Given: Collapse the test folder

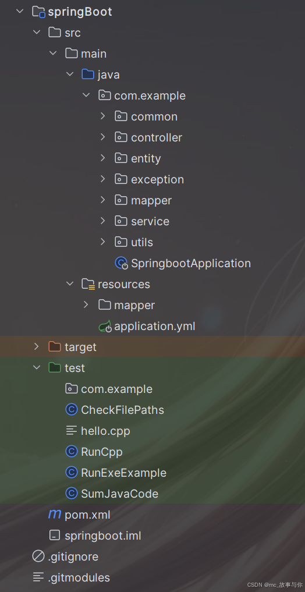Looking at the screenshot, I should click(37, 367).
